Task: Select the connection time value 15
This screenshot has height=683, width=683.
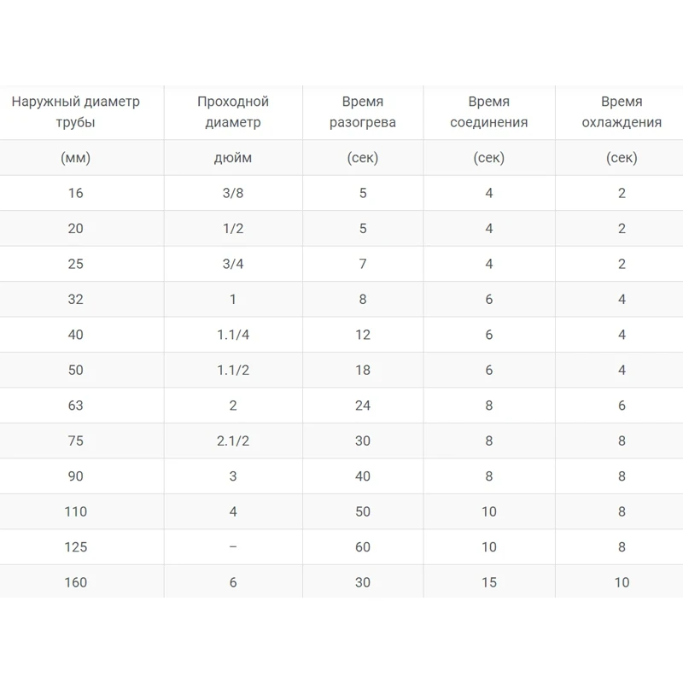Action: [489, 582]
